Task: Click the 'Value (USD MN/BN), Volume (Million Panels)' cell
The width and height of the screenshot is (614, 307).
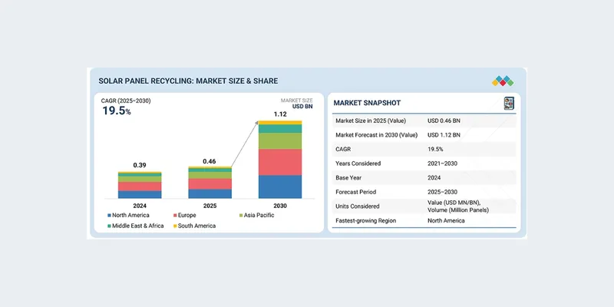Action: [458, 206]
